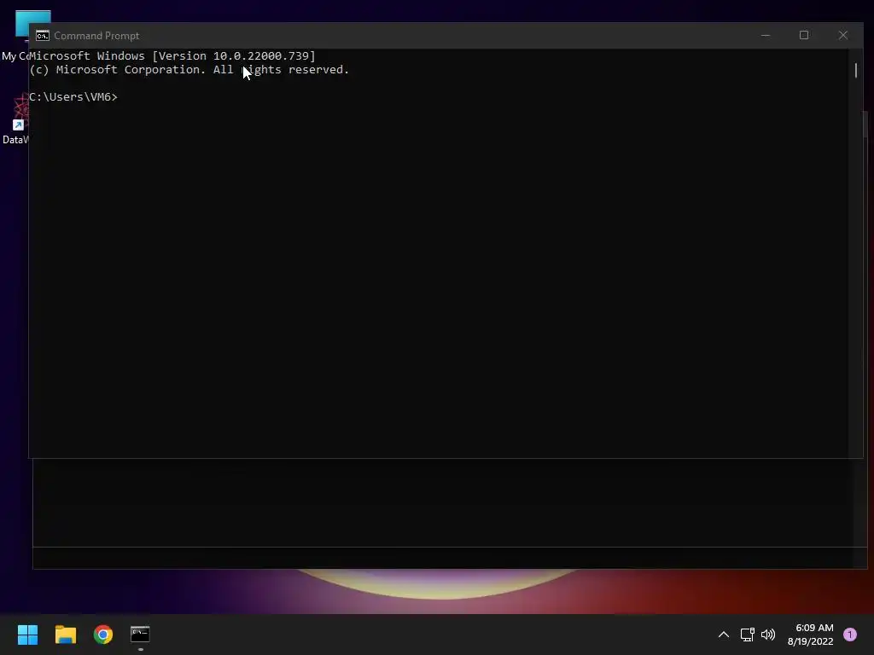Show hidden system tray icons

pyautogui.click(x=724, y=635)
